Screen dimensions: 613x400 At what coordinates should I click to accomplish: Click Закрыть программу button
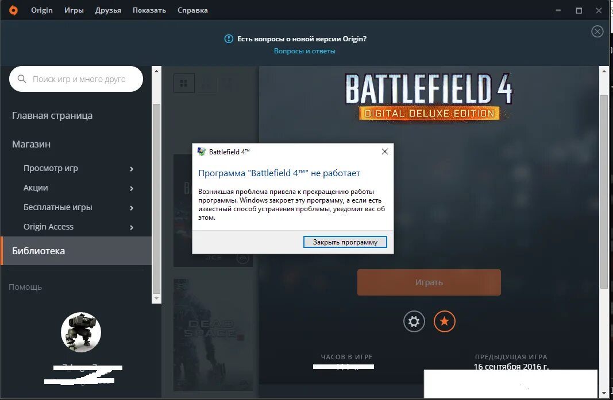tap(345, 242)
